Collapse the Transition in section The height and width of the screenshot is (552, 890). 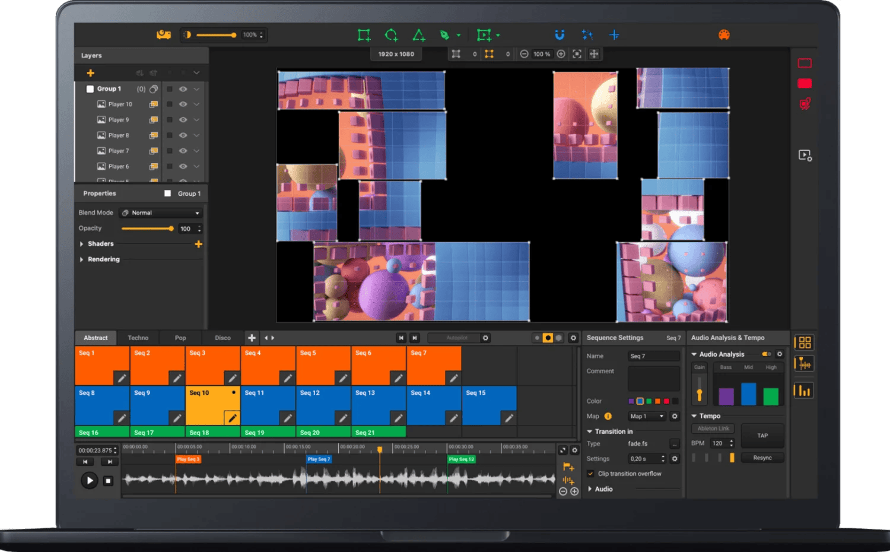click(590, 432)
